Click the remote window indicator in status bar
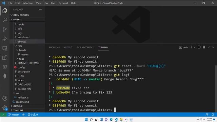The image size is (217, 122). pos(3,115)
